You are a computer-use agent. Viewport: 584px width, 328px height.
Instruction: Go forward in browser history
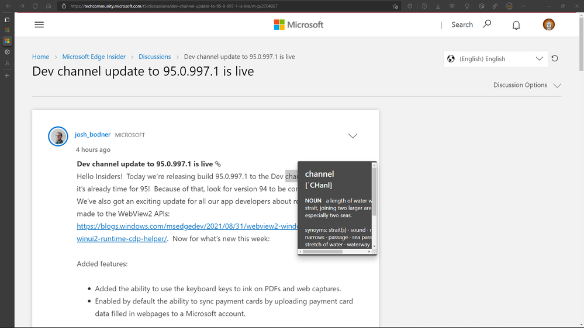pos(22,6)
